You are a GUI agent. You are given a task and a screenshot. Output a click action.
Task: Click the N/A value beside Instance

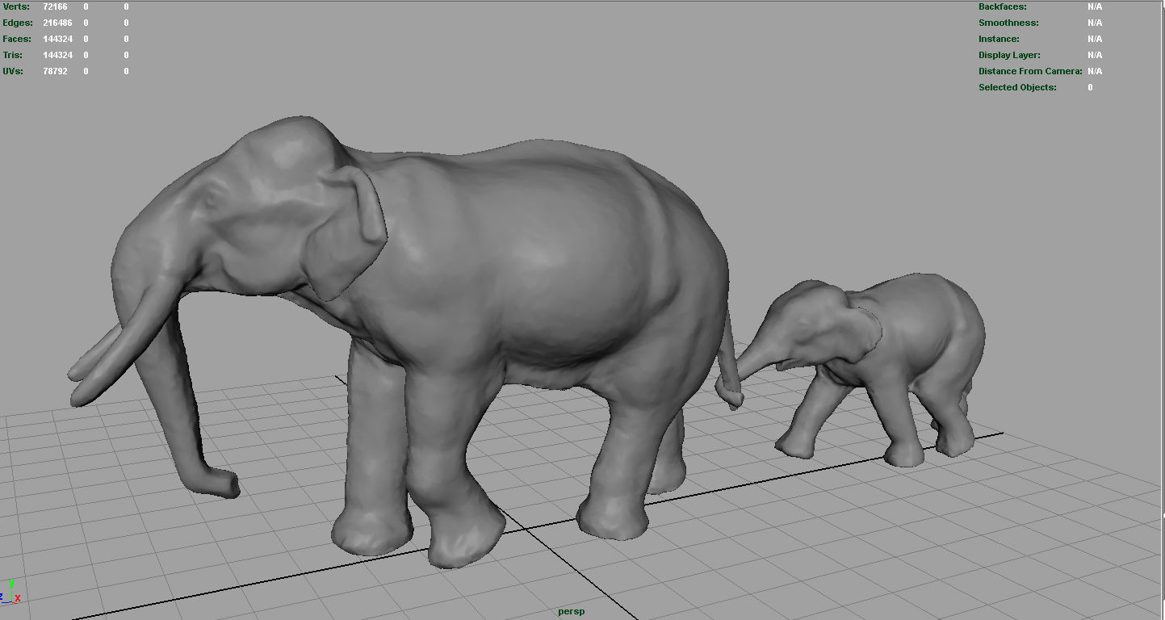(1095, 39)
